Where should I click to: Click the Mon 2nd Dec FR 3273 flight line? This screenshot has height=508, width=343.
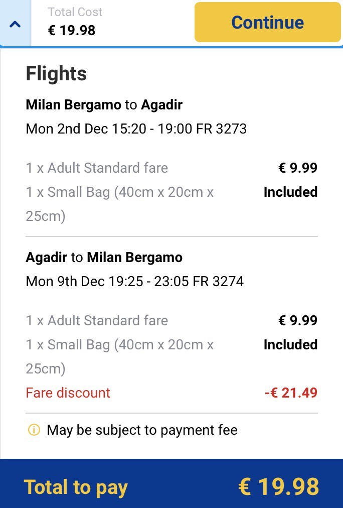(x=136, y=129)
